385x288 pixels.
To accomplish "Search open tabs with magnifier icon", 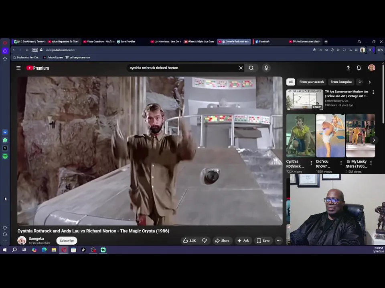I will pyautogui.click(x=359, y=42).
